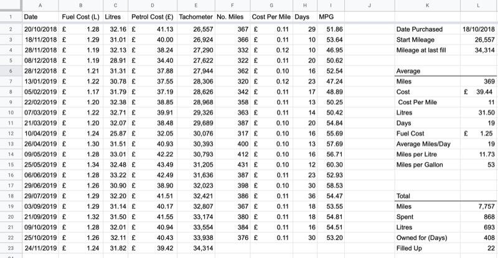Image resolution: width=498 pixels, height=258 pixels.
Task: Select the average cost value 39.44
Action: click(x=479, y=92)
